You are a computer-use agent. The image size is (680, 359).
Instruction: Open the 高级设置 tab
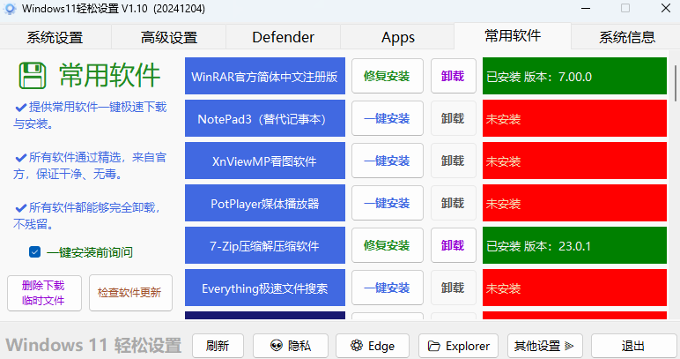point(169,37)
